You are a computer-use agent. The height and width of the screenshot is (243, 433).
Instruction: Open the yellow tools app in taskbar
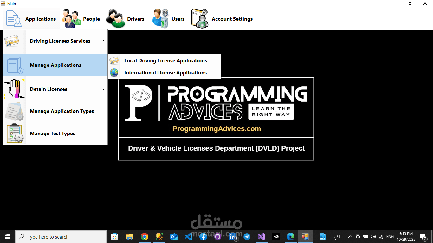(x=159, y=237)
